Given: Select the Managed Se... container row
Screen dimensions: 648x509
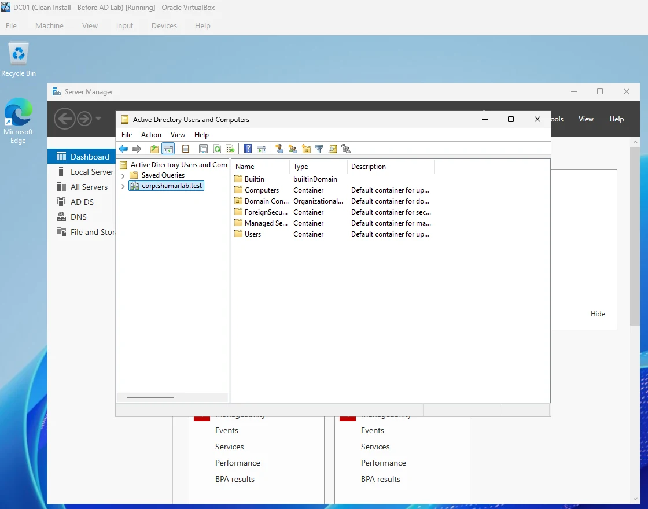Looking at the screenshot, I should pos(333,223).
